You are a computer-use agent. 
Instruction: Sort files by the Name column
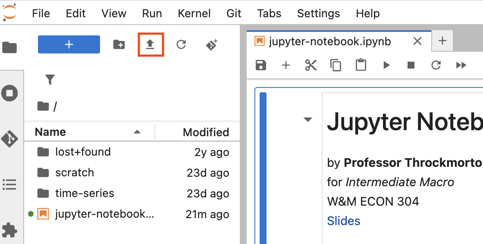click(50, 132)
